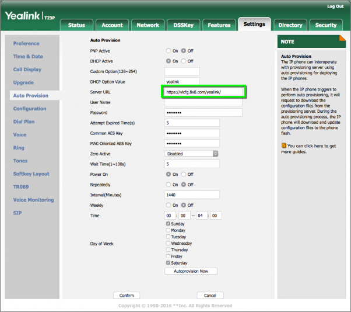Screen dimensions: 351x312
Task: Check the Monday checkbox
Action: (169, 230)
